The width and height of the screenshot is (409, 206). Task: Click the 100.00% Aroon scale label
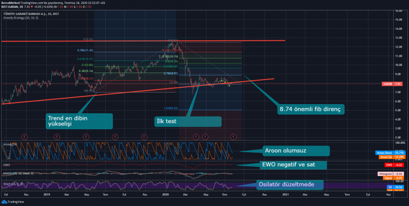pos(400,143)
